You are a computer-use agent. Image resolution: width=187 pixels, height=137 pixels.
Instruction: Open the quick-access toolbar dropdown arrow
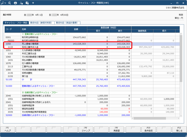tap(33, 3)
